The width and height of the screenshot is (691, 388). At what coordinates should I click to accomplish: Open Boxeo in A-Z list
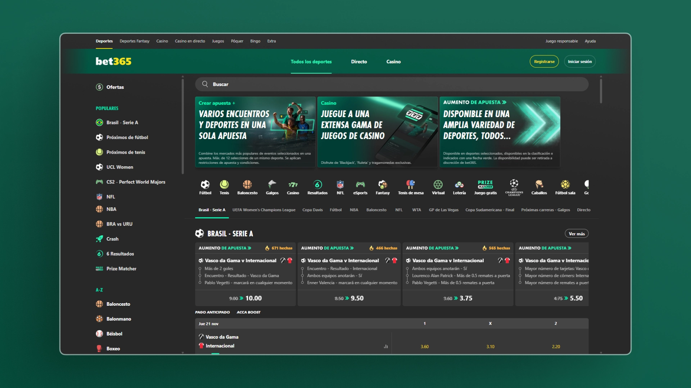108,348
